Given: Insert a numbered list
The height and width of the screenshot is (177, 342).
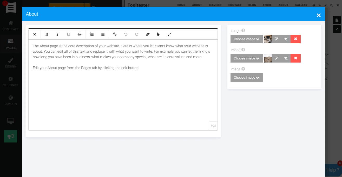Looking at the screenshot, I should coord(92,34).
